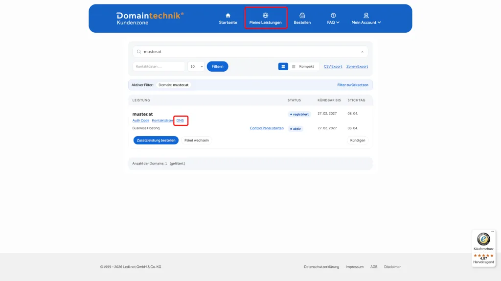Click the Business Hosting text
The height and width of the screenshot is (281, 501).
tap(146, 128)
